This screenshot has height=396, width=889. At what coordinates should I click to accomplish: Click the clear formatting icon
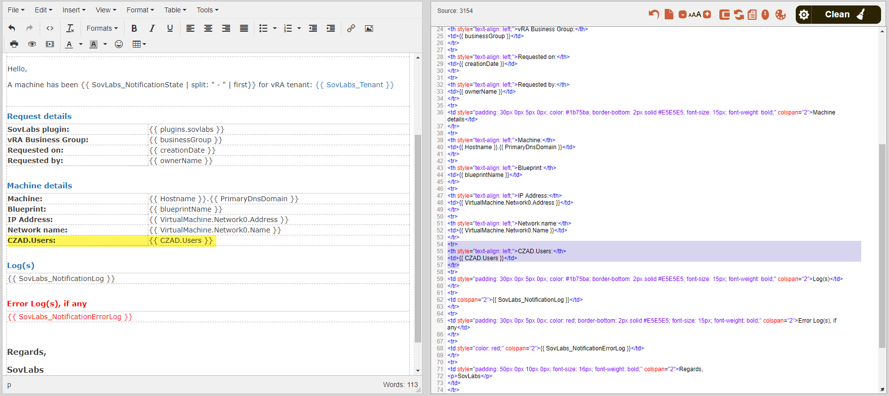click(x=70, y=28)
